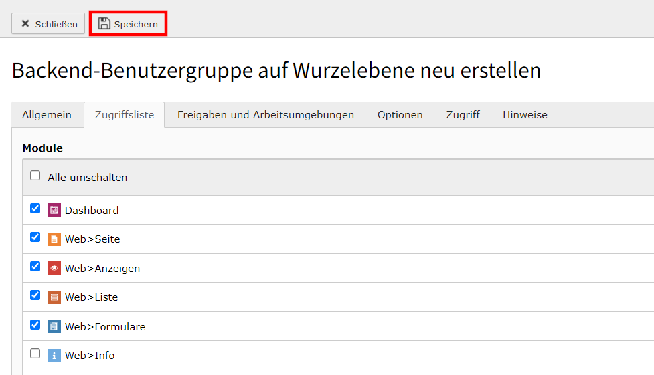Close the form with the Schließen button
The width and height of the screenshot is (654, 375).
coord(48,24)
